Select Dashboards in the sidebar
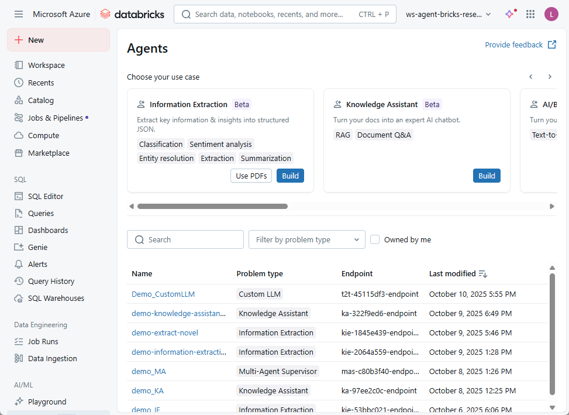Viewport: 569px width, 415px height. click(x=48, y=230)
